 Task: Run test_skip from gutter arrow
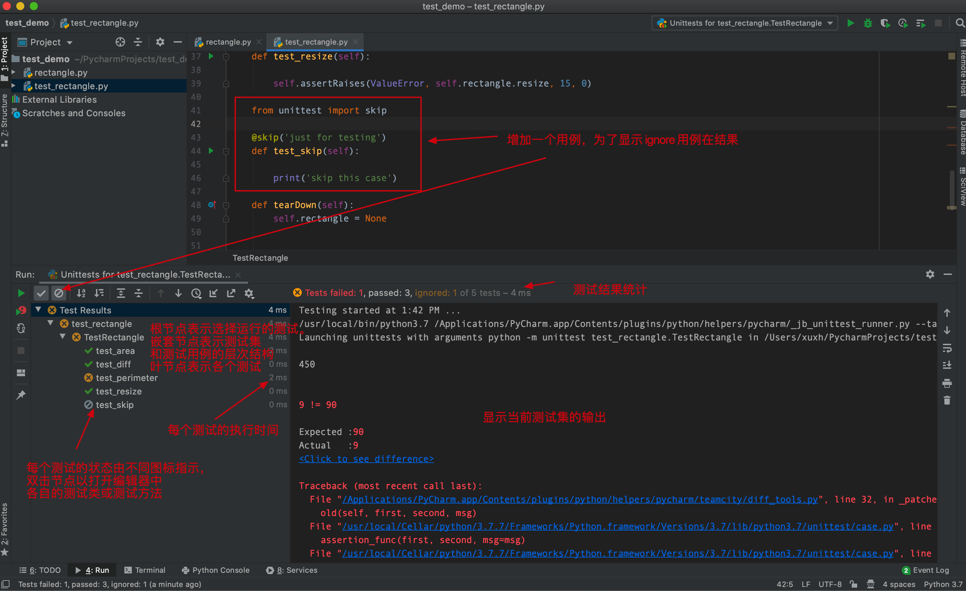211,151
